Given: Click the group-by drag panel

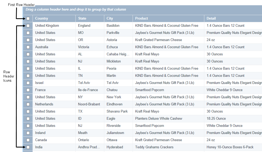Looking at the screenshot, I should point(143,10).
